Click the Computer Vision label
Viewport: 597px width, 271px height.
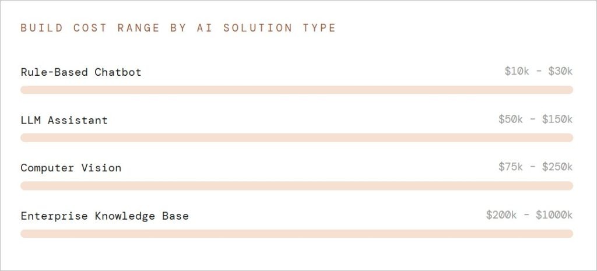(x=71, y=168)
